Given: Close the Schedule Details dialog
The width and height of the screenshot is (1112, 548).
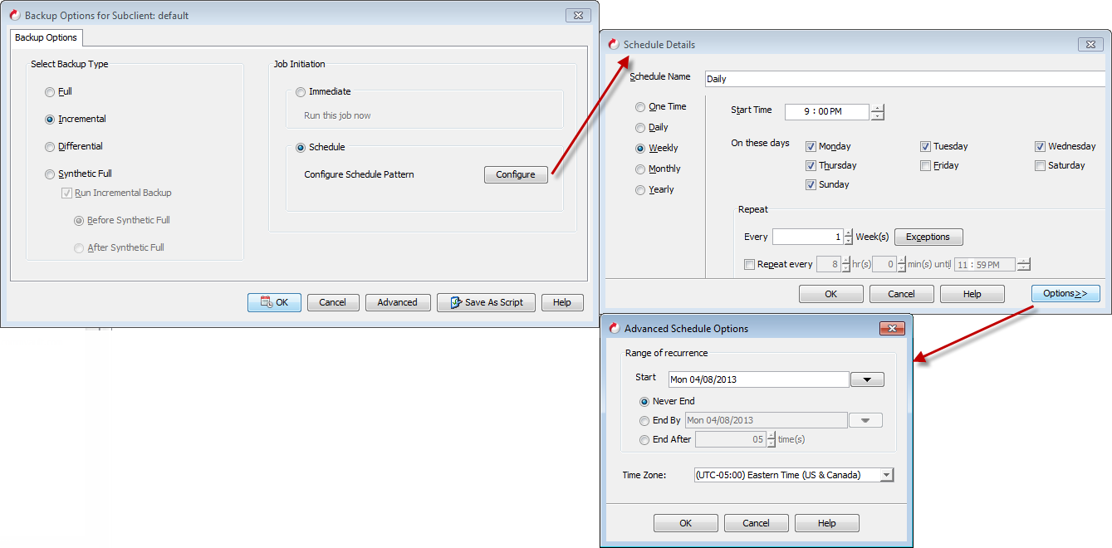Looking at the screenshot, I should click(1090, 44).
